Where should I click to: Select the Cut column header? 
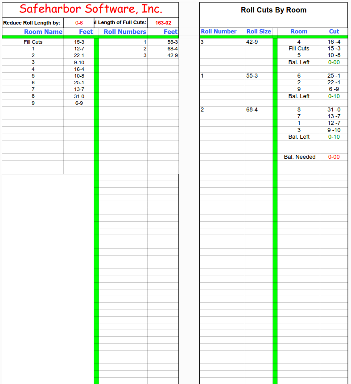click(x=334, y=32)
